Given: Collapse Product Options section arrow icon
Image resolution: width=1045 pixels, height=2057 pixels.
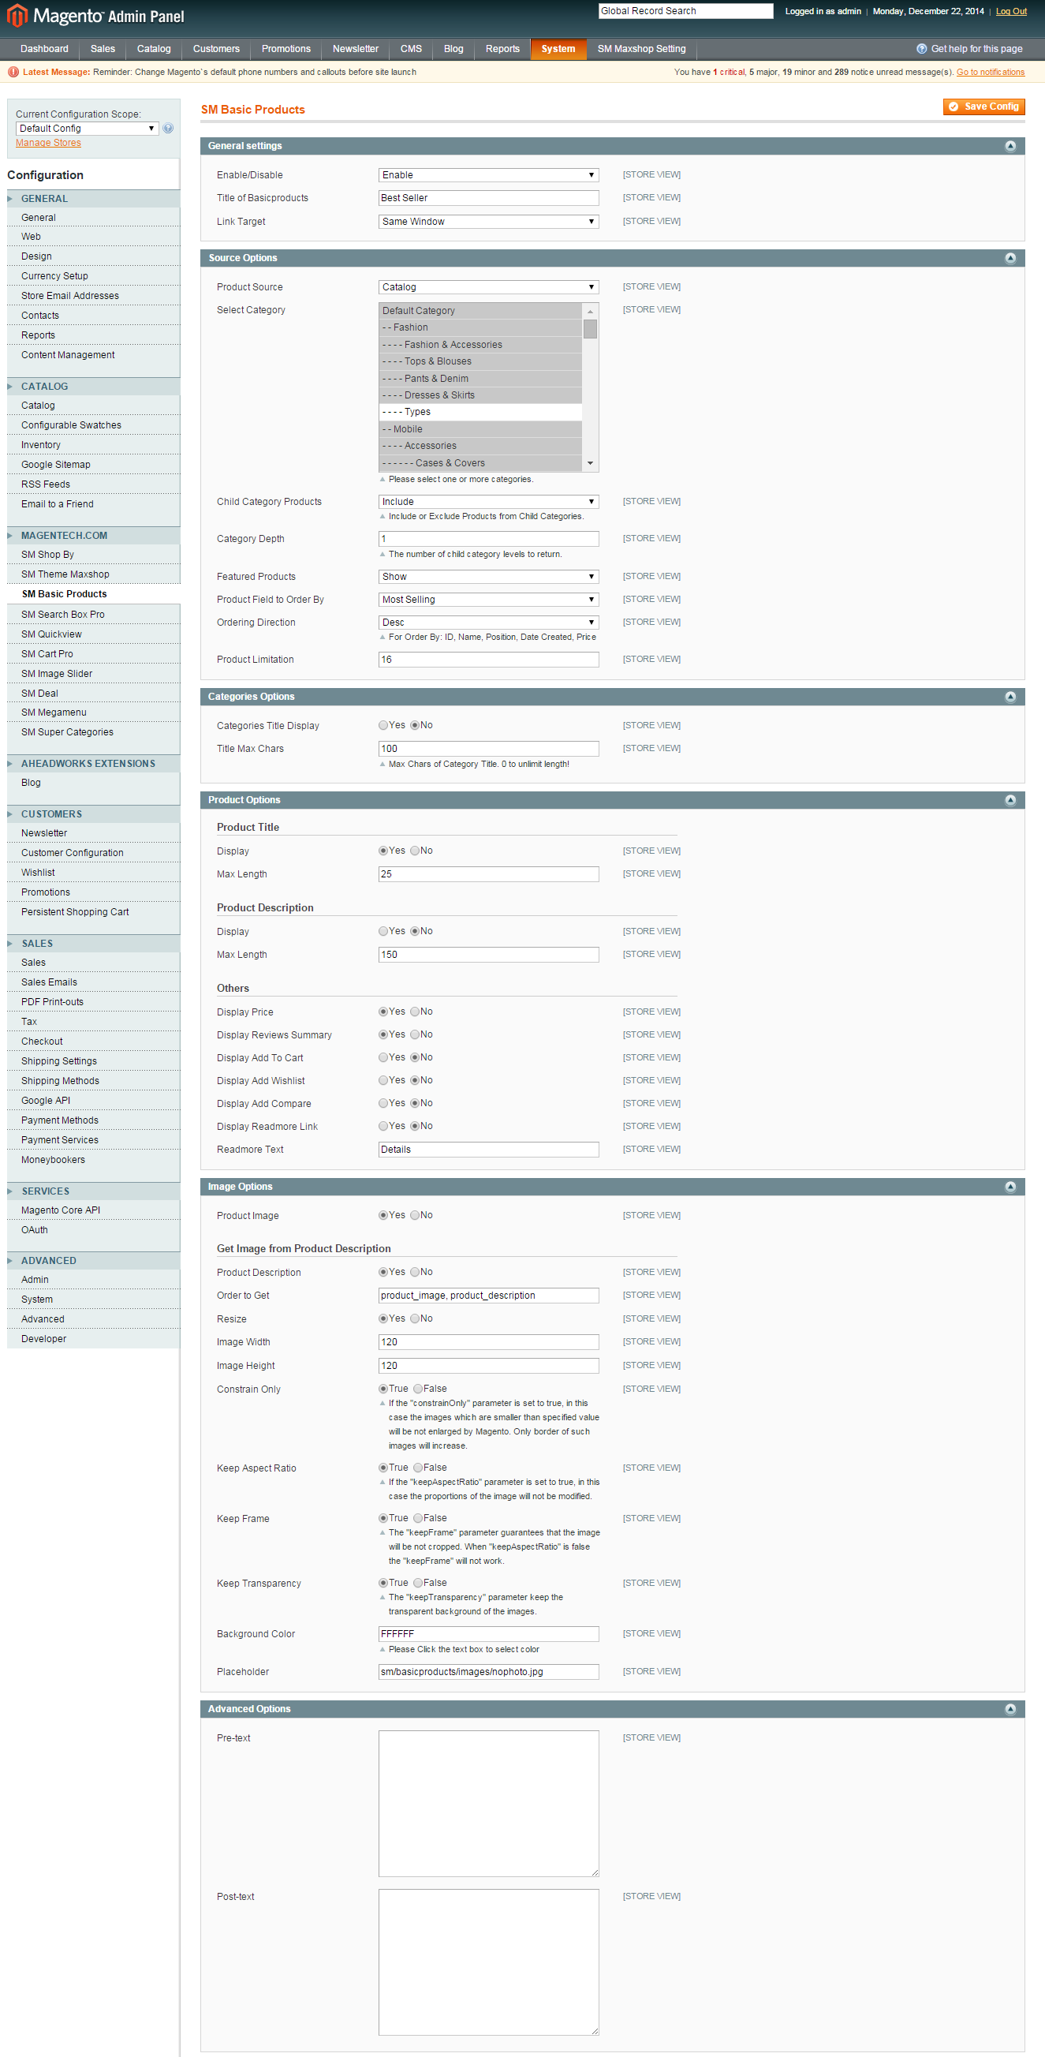Looking at the screenshot, I should click(1010, 800).
